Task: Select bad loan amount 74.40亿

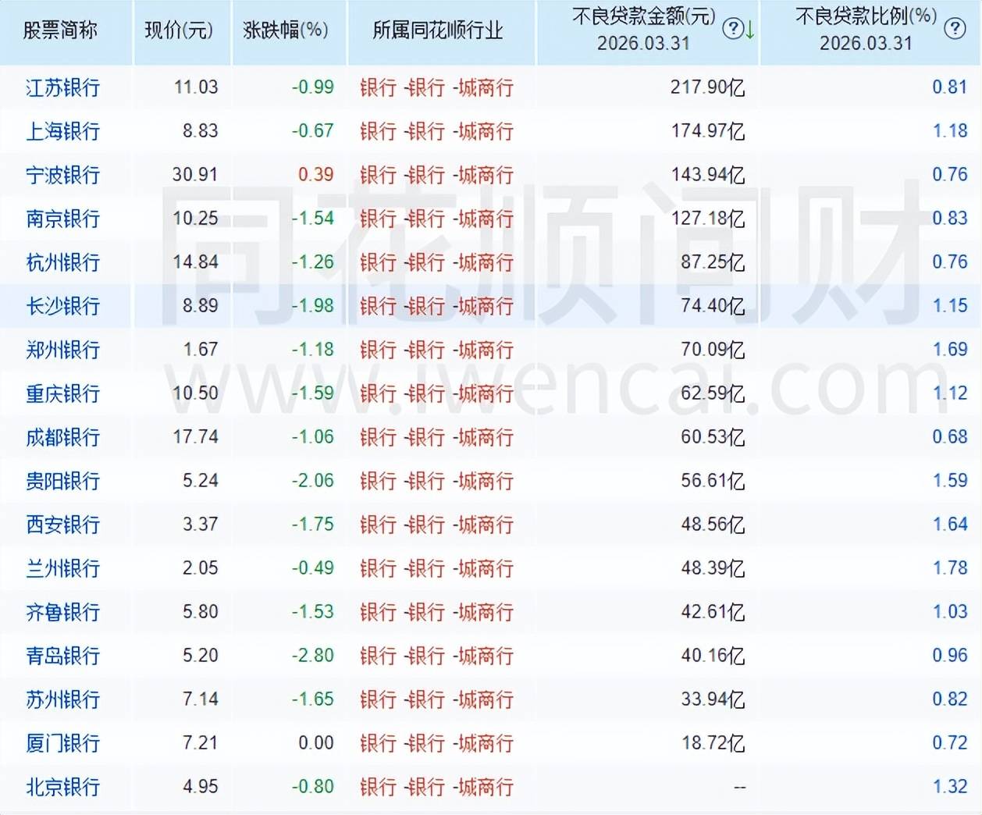Action: click(713, 306)
